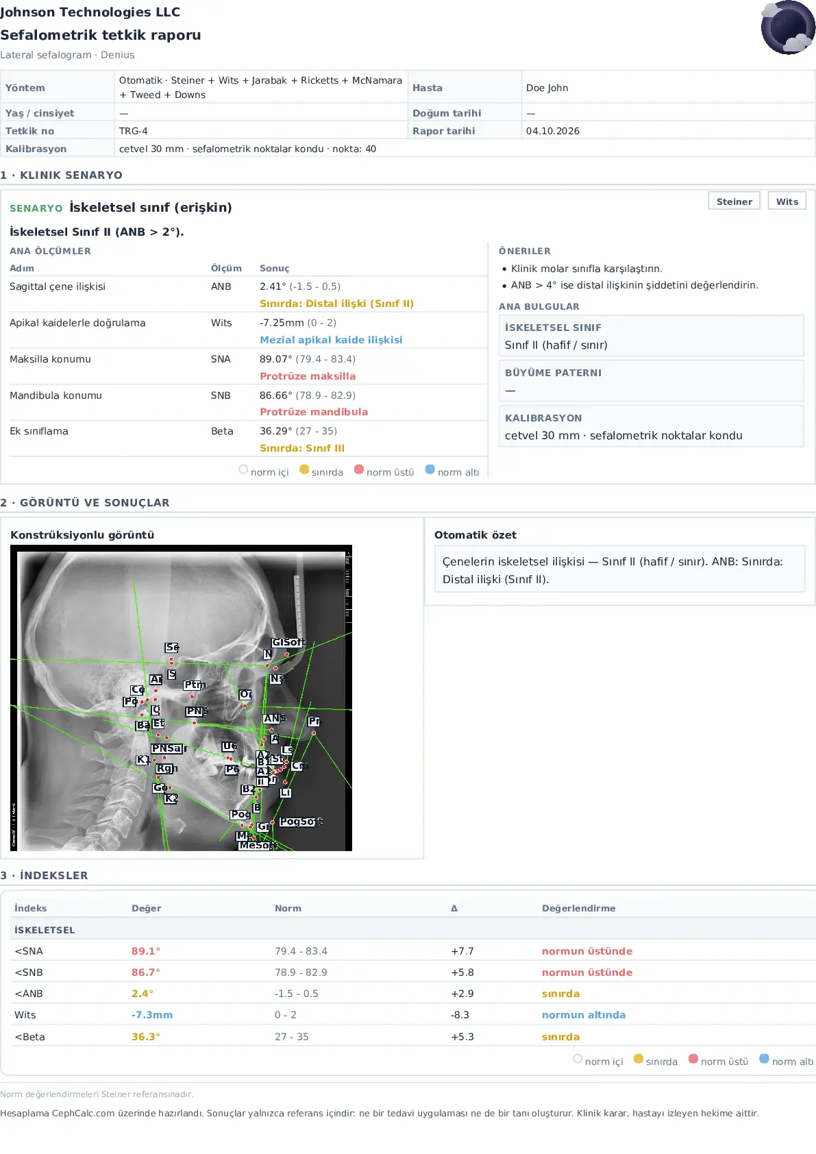Click the report date '04.10.2026'
This screenshot has height=1154, width=816.
point(553,131)
